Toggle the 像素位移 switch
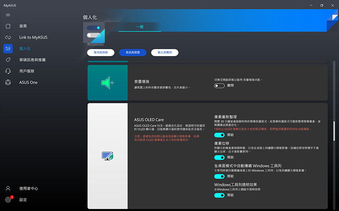This screenshot has height=211, width=339. 219,157
